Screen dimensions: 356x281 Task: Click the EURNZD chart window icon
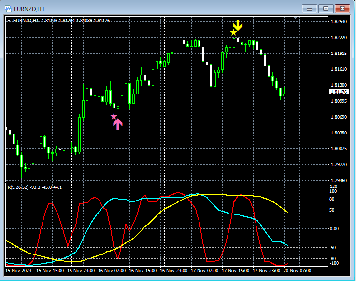tap(8, 9)
